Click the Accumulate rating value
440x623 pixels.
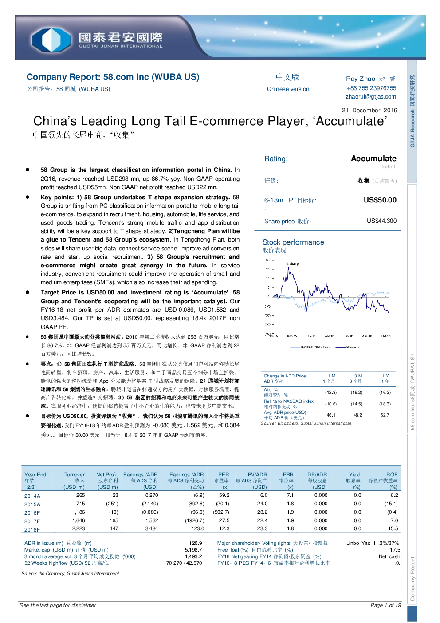(x=373, y=159)
